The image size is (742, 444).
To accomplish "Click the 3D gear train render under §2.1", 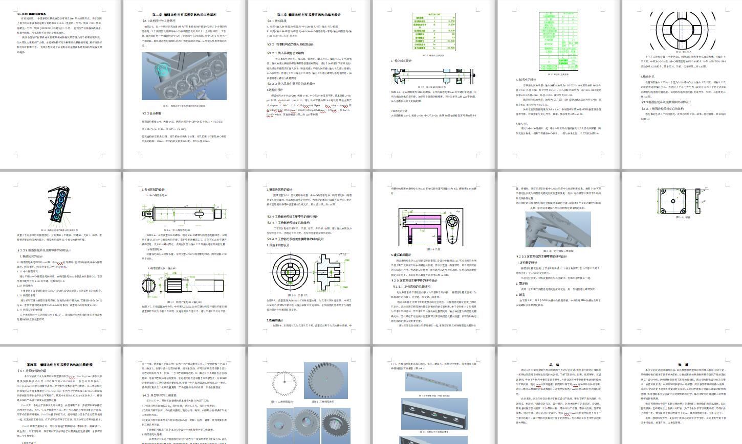I will [x=184, y=76].
